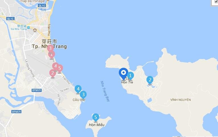Click the Hòn Miễu island label
Screen dimensions: 218x137
point(97,125)
